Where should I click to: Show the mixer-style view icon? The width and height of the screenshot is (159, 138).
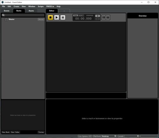(x=108, y=17)
